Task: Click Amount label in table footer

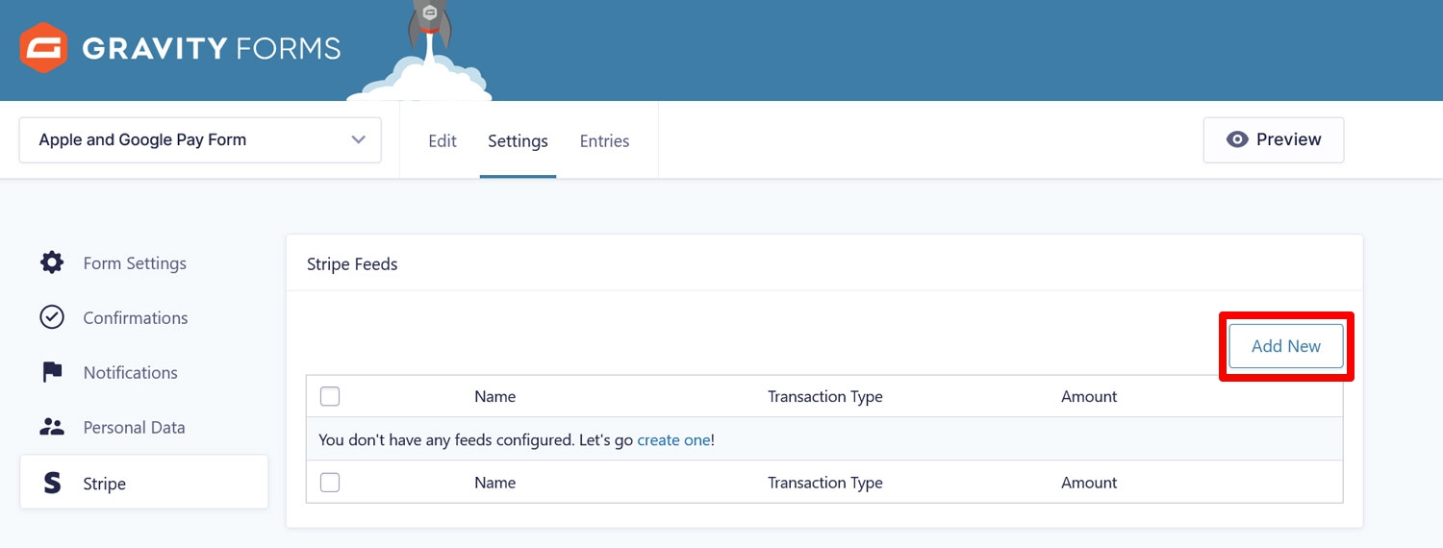Action: [x=1089, y=483]
